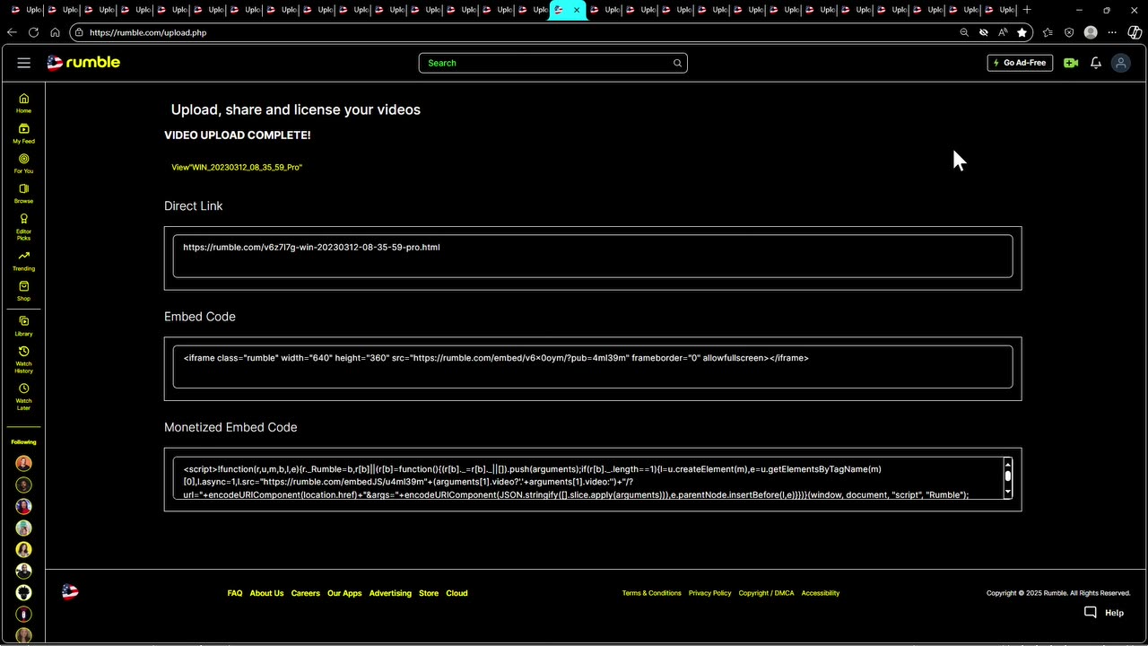This screenshot has height=646, width=1148.
Task: Reload the page with browser refresh
Action: (33, 32)
